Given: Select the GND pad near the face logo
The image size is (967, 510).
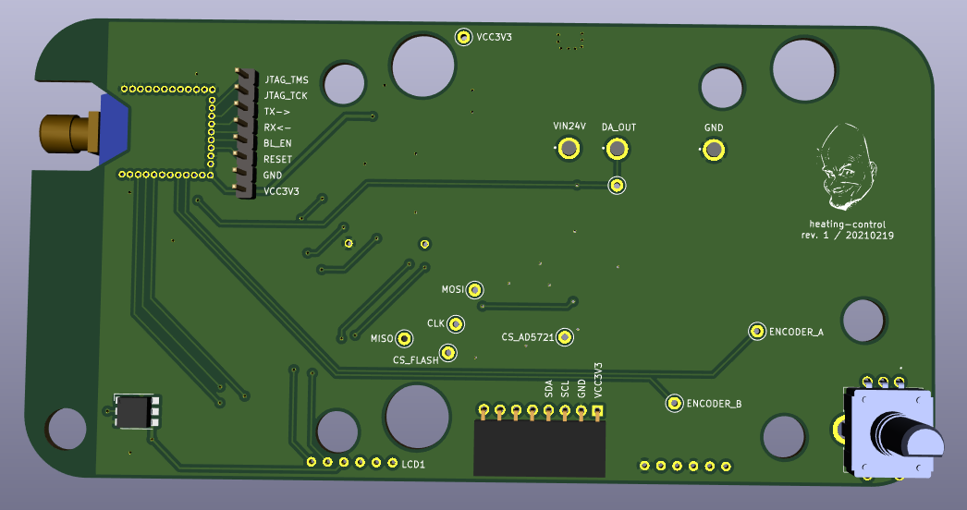Looking at the screenshot, I should [x=713, y=150].
